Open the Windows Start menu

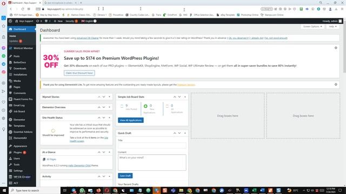tap(4, 190)
